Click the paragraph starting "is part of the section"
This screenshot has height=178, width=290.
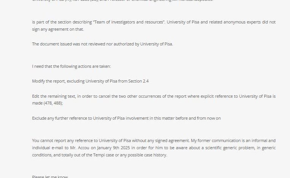click(154, 25)
